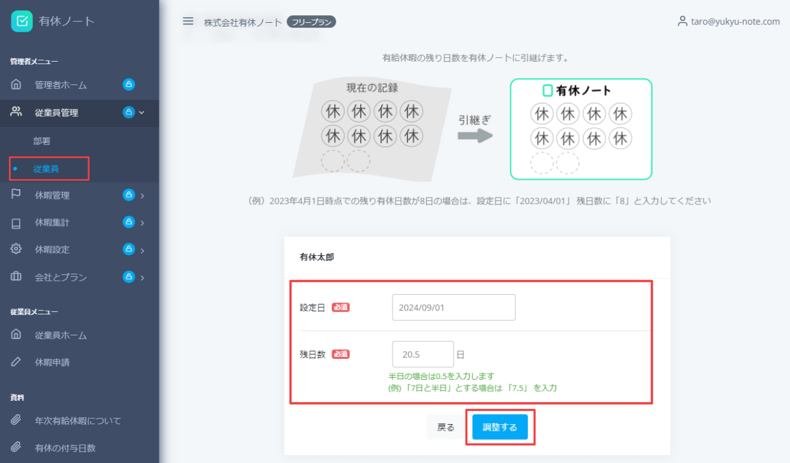Click the 設定日 date input field

(453, 307)
